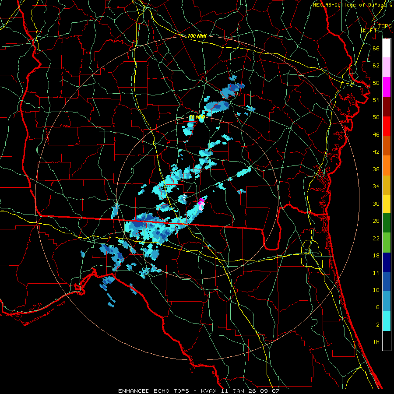Select the bright red legend swatch
Image resolution: width=394 pixels, height=394 pixels.
tap(387, 126)
